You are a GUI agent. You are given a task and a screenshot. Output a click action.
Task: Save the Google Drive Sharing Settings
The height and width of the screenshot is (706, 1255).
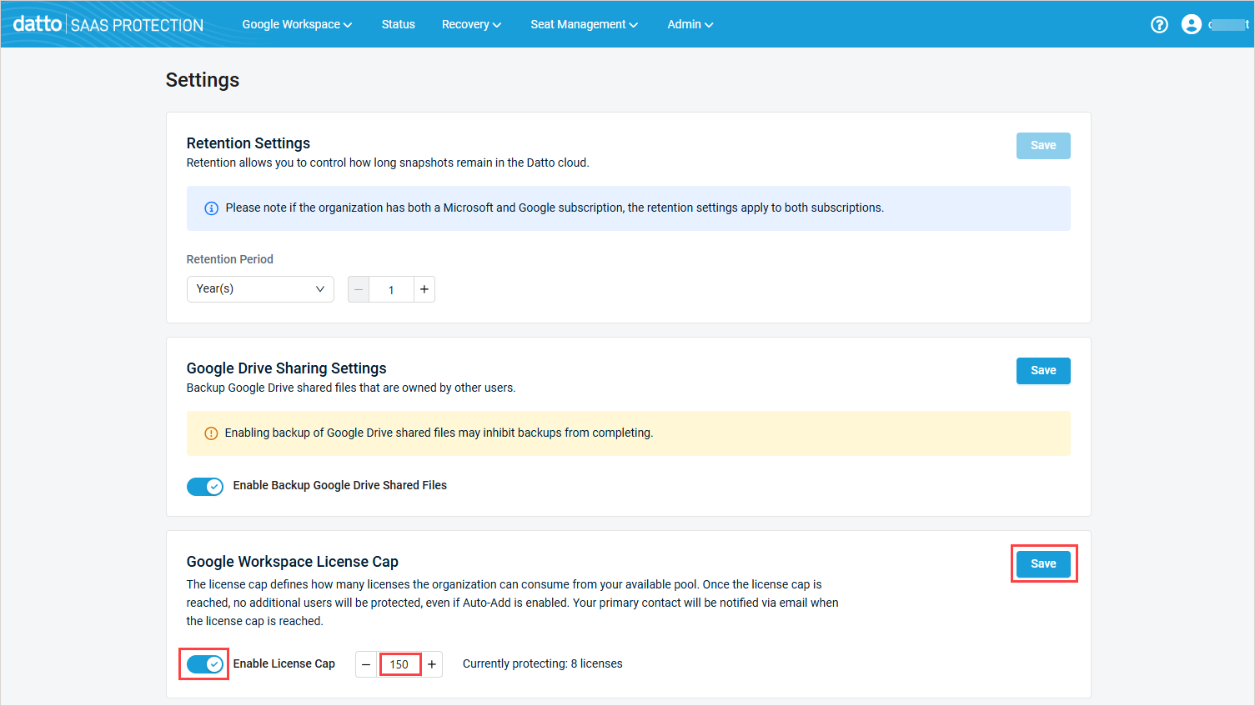[x=1042, y=371]
